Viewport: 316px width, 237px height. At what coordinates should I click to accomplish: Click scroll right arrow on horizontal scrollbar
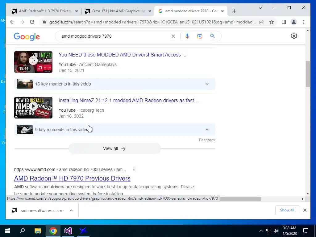pos(302,199)
